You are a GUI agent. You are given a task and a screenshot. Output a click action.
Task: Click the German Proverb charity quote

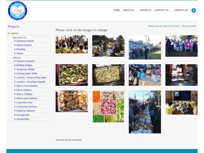[172, 26]
